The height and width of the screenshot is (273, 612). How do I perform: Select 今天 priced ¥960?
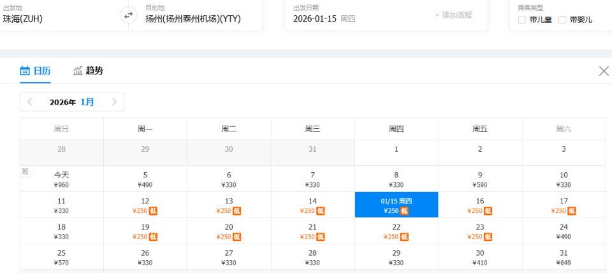(x=62, y=179)
